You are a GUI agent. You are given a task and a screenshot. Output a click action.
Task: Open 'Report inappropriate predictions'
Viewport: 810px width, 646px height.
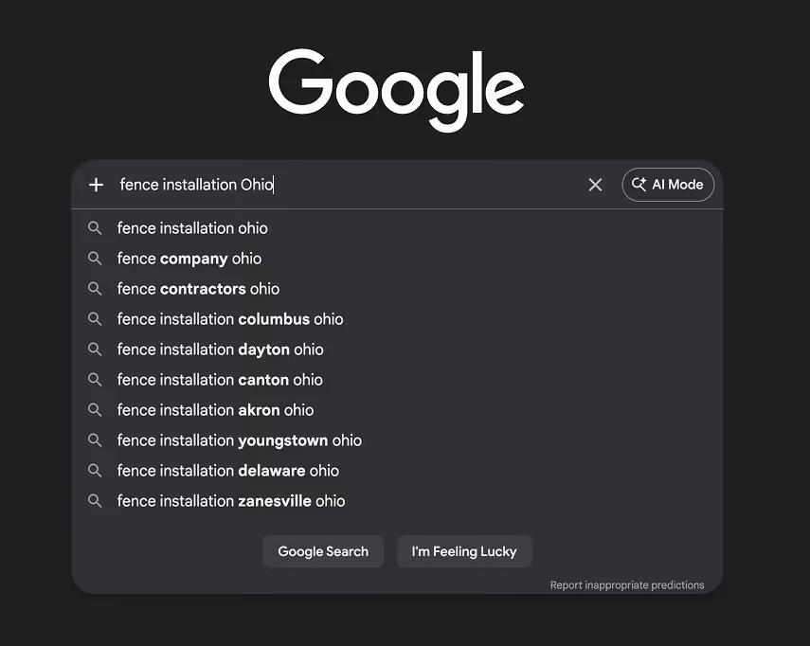pyautogui.click(x=627, y=584)
